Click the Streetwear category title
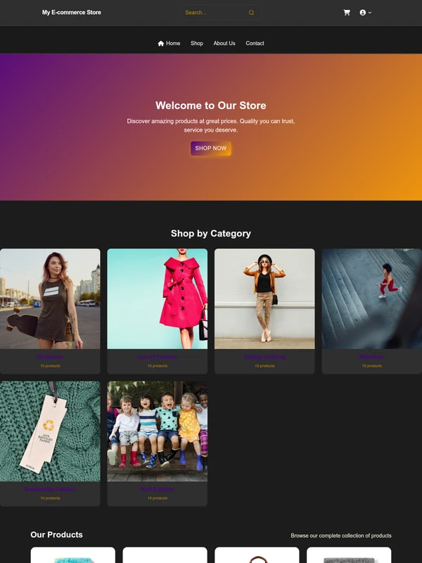This screenshot has width=422, height=563. pyautogui.click(x=50, y=357)
